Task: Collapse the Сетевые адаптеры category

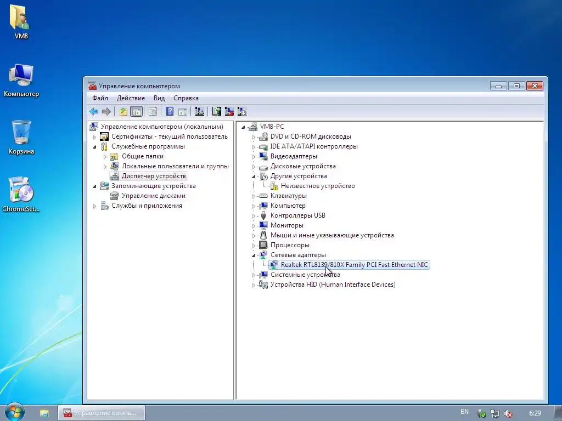Action: [254, 255]
